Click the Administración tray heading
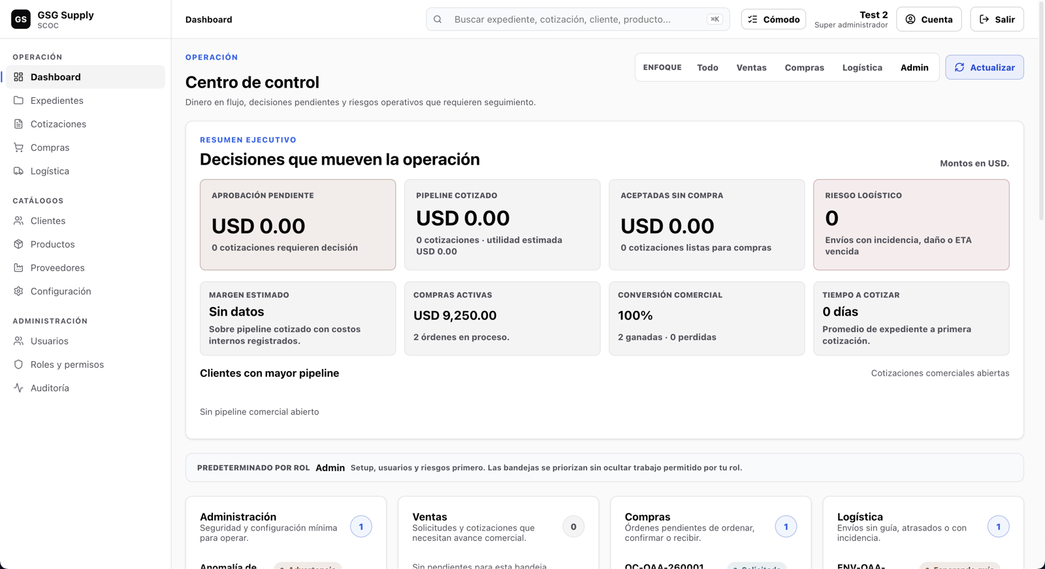Viewport: 1045px width, 569px height. tap(238, 517)
